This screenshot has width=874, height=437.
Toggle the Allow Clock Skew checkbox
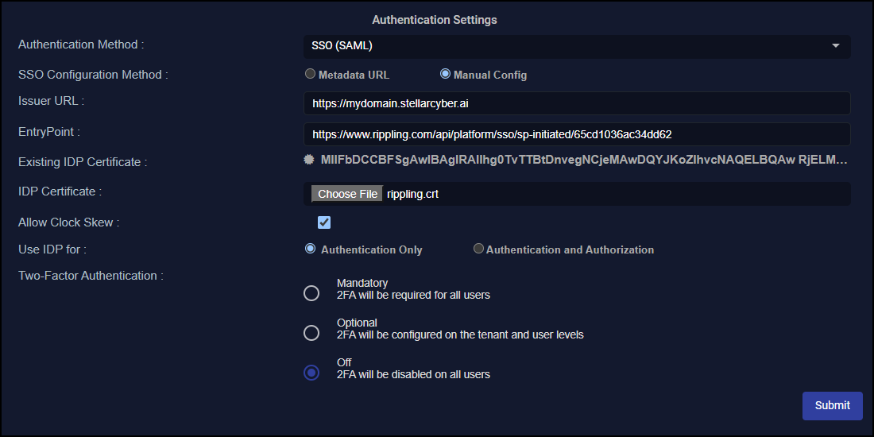click(324, 222)
